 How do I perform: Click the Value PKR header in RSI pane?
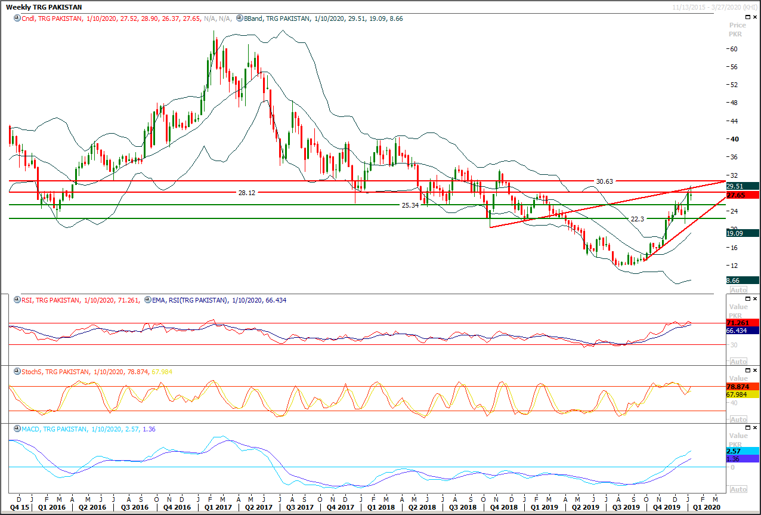coord(738,310)
